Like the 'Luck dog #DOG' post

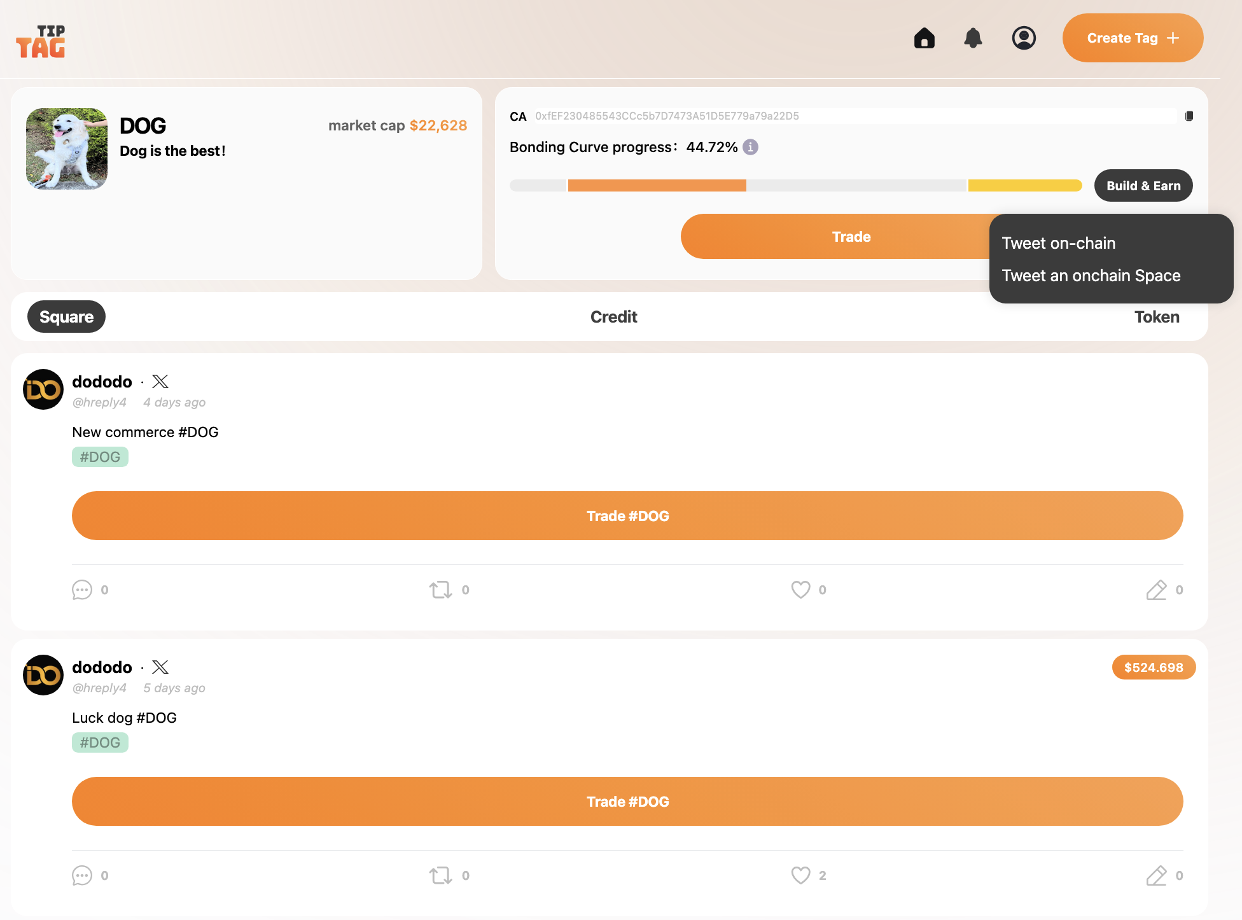tap(800, 875)
